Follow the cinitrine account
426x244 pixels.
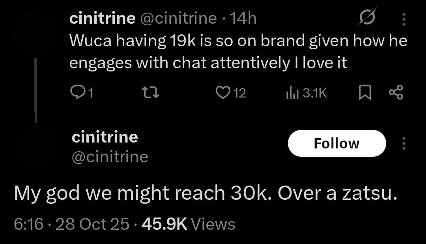336,143
